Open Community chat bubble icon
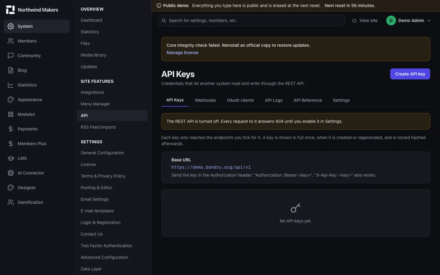This screenshot has width=440, height=275. 11,56
